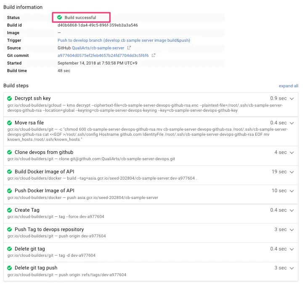Click green check icon for Delete git tag push
This screenshot has width=305, height=288.
[x=10, y=268]
